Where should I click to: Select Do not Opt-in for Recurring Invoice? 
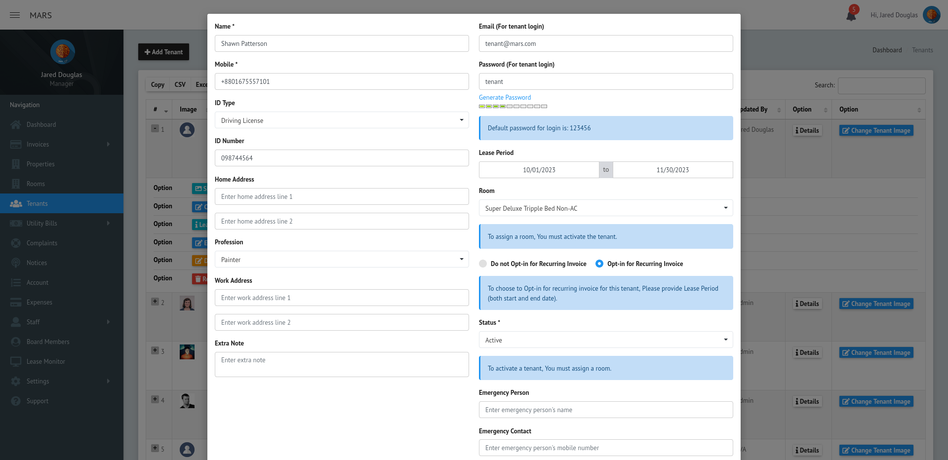[x=483, y=264]
